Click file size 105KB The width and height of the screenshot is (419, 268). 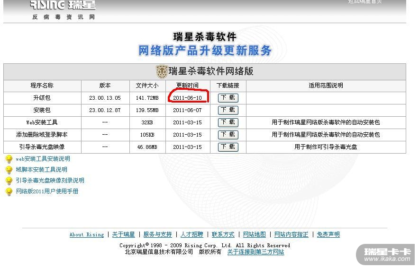point(147,135)
